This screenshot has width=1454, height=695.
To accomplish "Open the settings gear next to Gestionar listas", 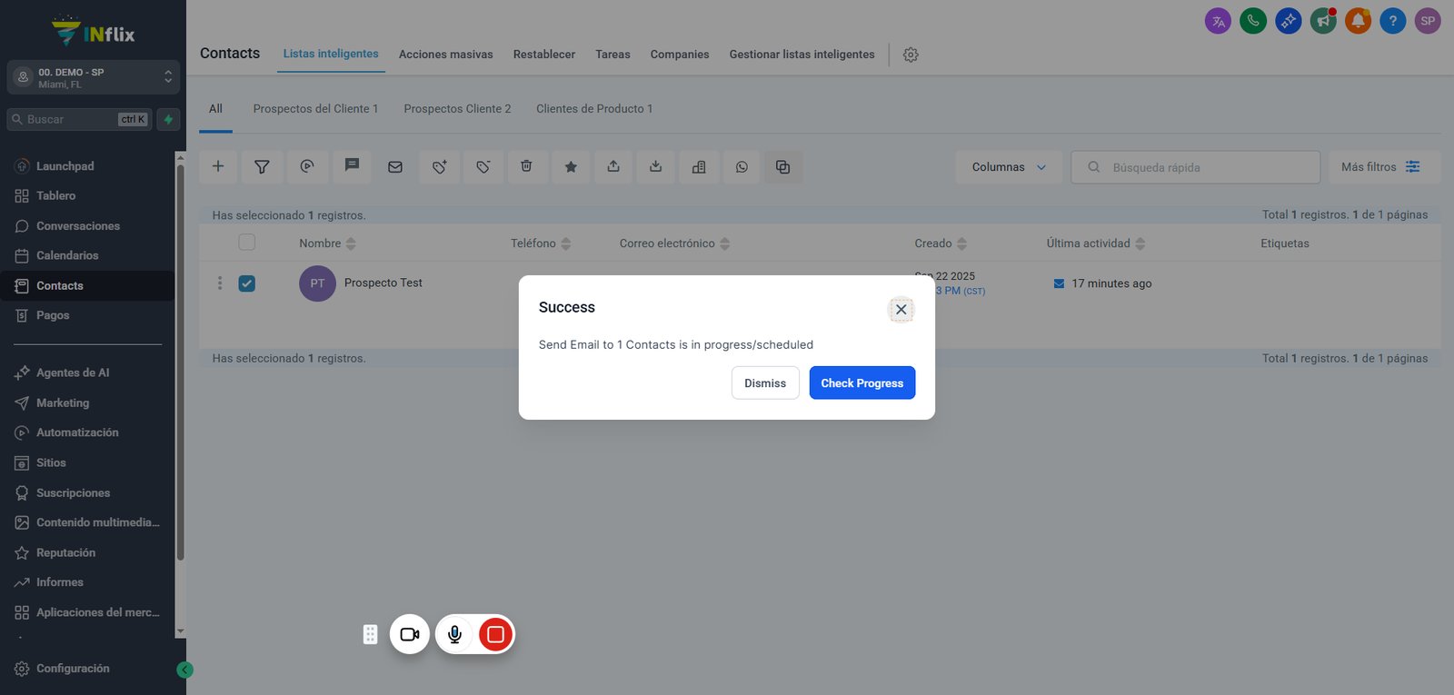I will click(911, 55).
